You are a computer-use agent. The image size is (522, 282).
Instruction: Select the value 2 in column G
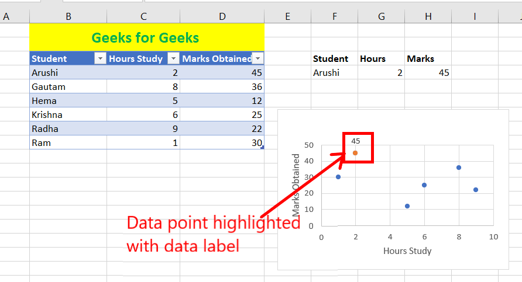click(x=382, y=72)
